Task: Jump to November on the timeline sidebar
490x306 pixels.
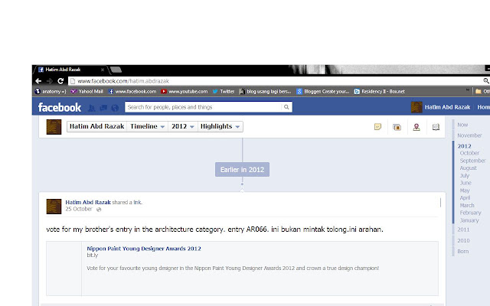Action: [x=469, y=135]
